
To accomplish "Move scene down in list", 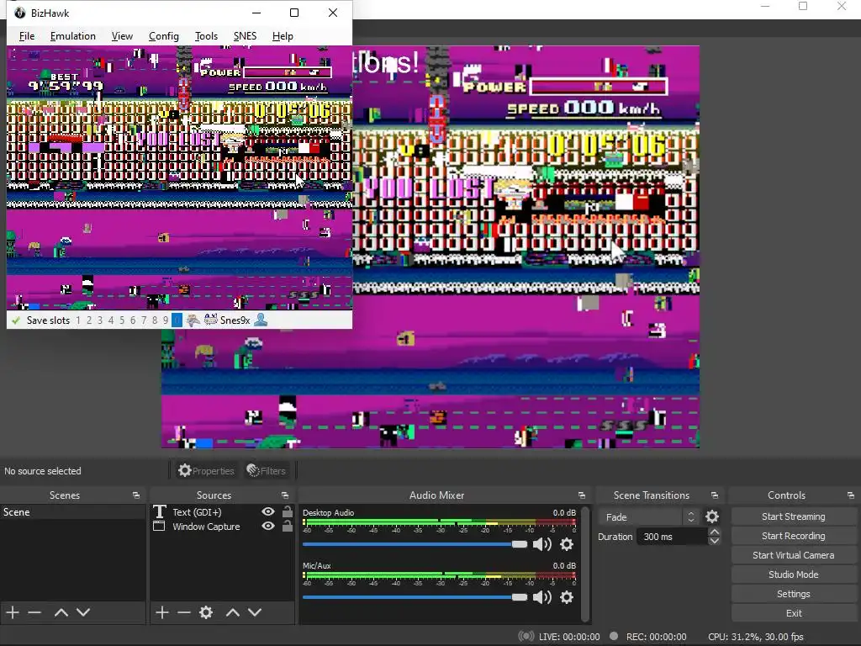I will click(x=83, y=612).
